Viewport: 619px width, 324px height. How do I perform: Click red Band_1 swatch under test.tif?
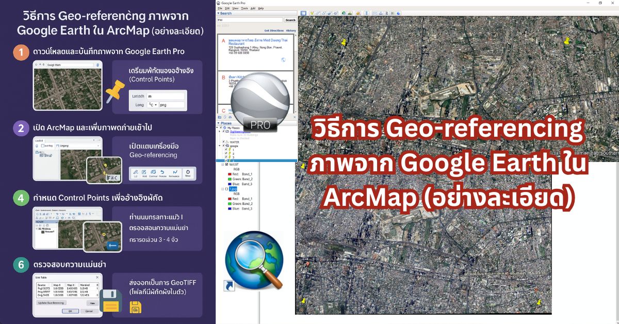230,174
